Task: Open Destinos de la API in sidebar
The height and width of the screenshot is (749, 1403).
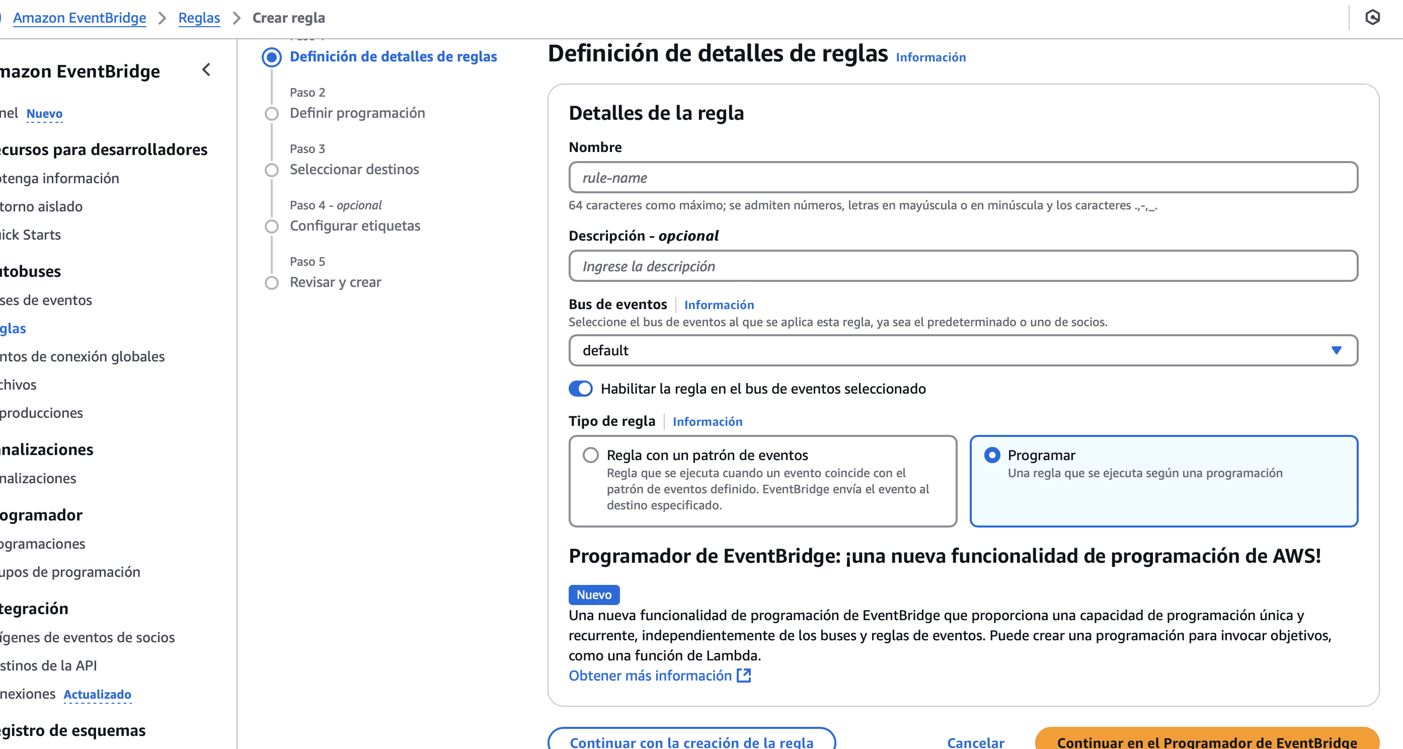Action: click(48, 666)
